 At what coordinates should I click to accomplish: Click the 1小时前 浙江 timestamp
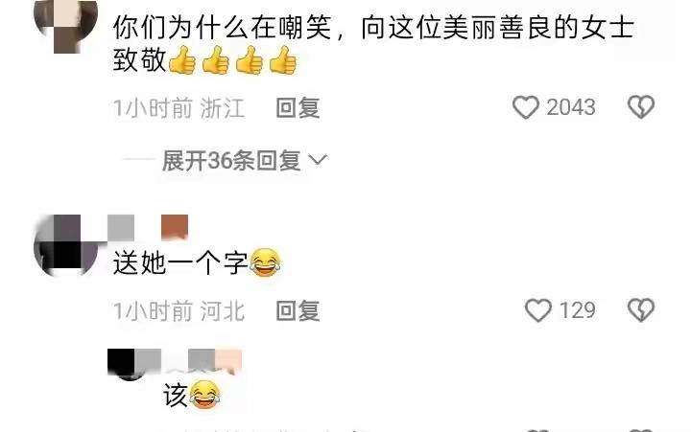(x=179, y=108)
